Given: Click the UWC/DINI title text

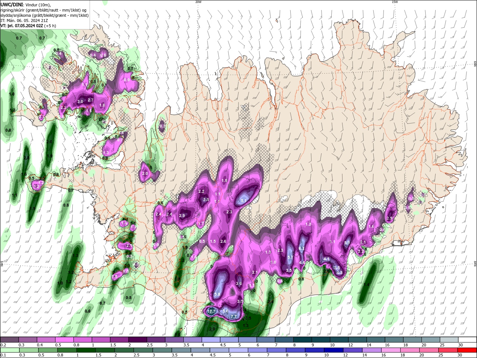Looking at the screenshot, I should click(12, 4).
